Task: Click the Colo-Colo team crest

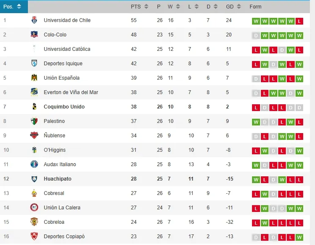Action: [34, 35]
